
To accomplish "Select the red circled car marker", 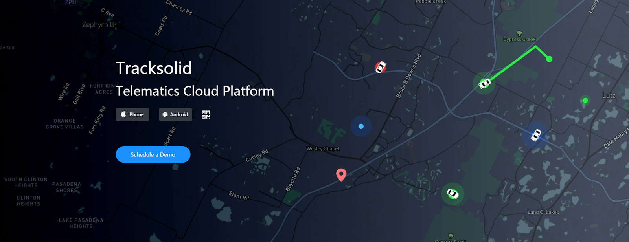I will [x=381, y=67].
